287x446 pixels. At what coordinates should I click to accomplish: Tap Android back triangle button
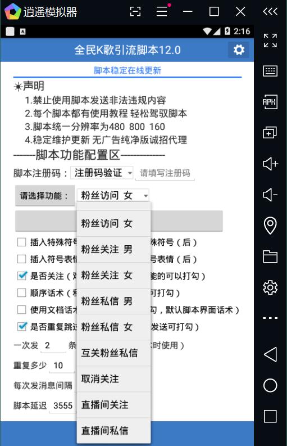[270, 354]
